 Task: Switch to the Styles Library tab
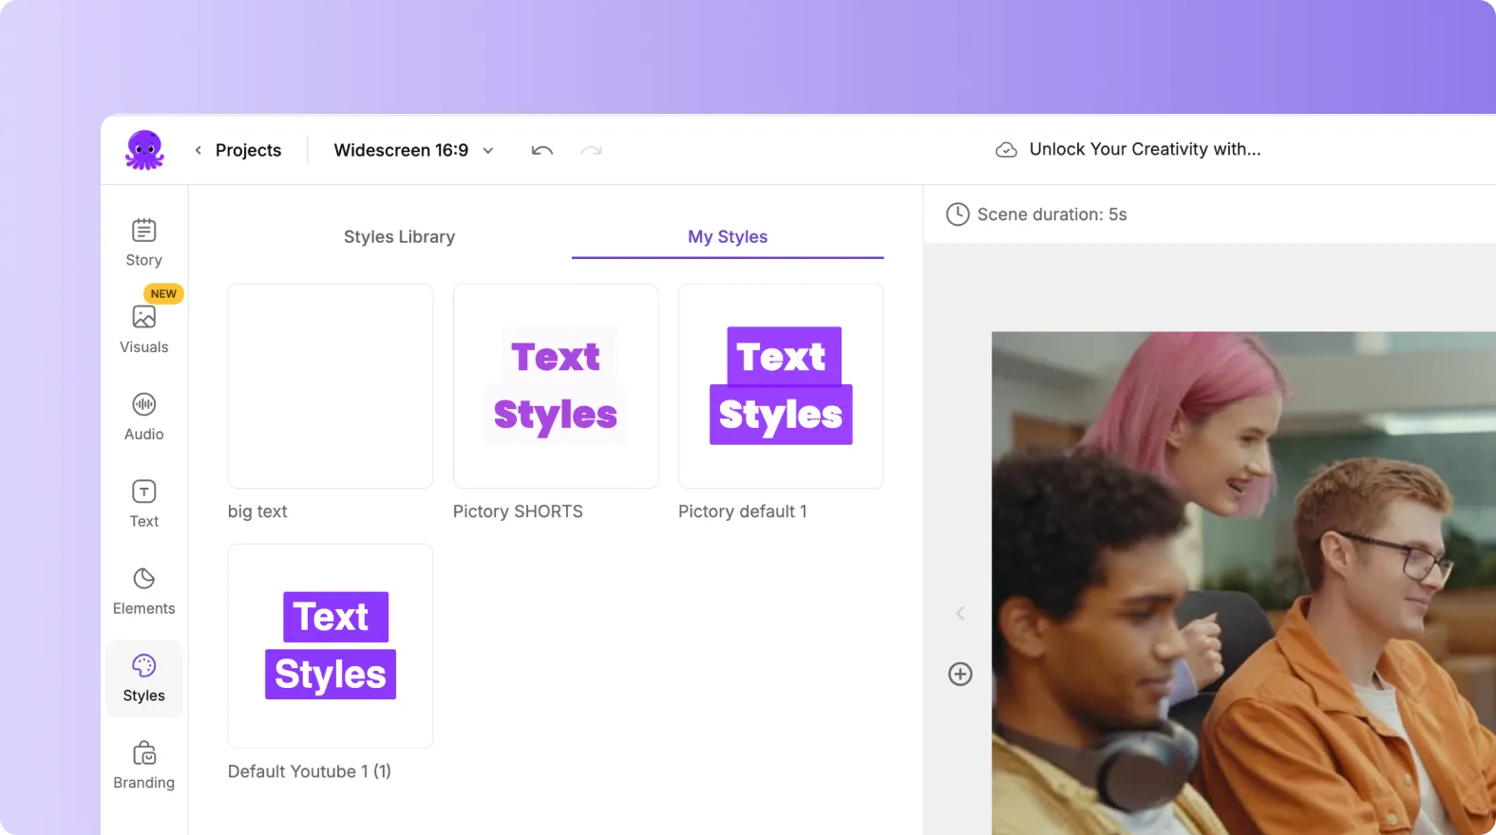[399, 236]
